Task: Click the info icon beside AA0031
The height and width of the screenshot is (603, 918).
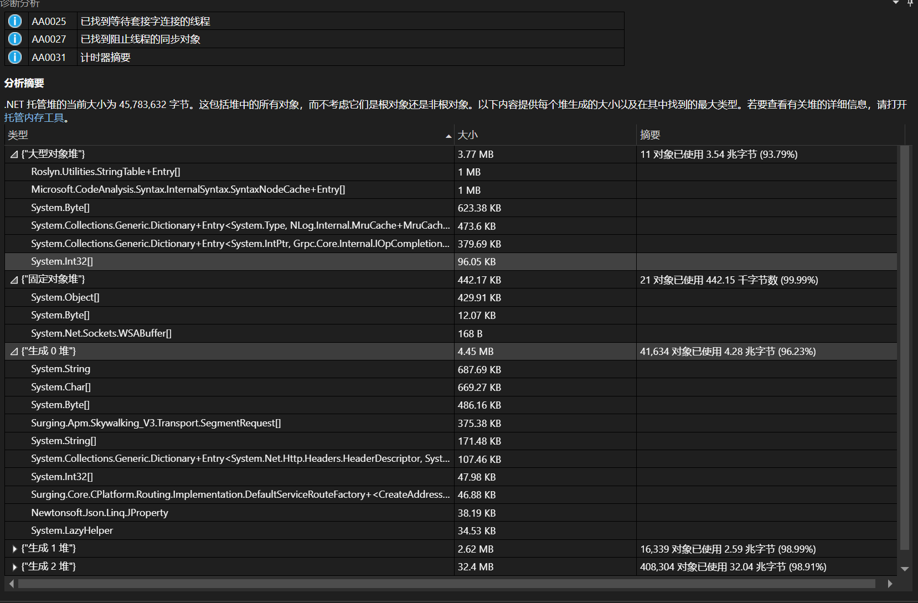Action: click(x=14, y=56)
